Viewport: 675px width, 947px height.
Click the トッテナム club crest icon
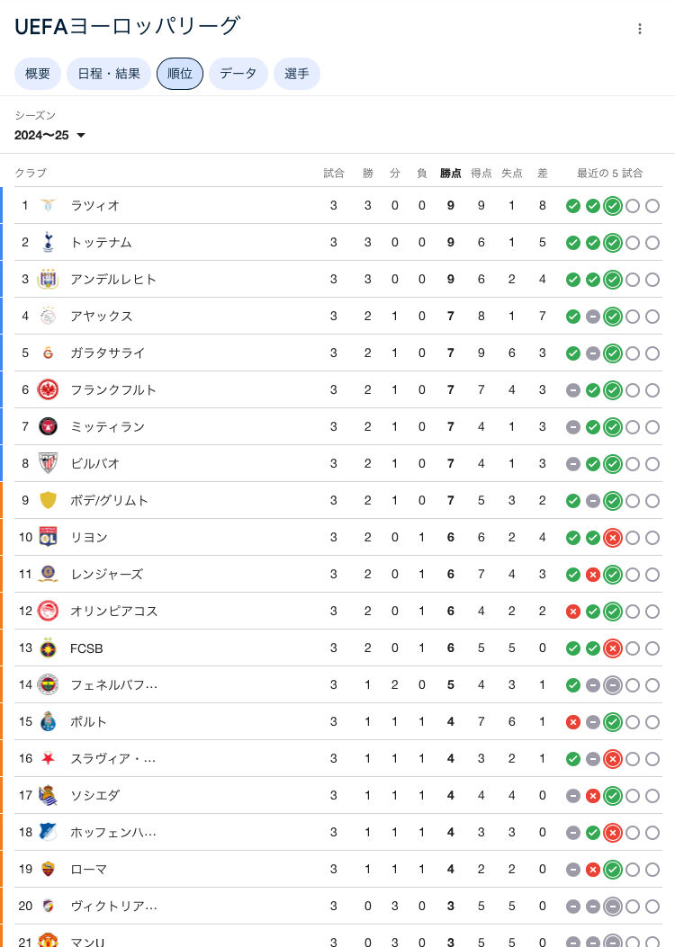coord(48,242)
